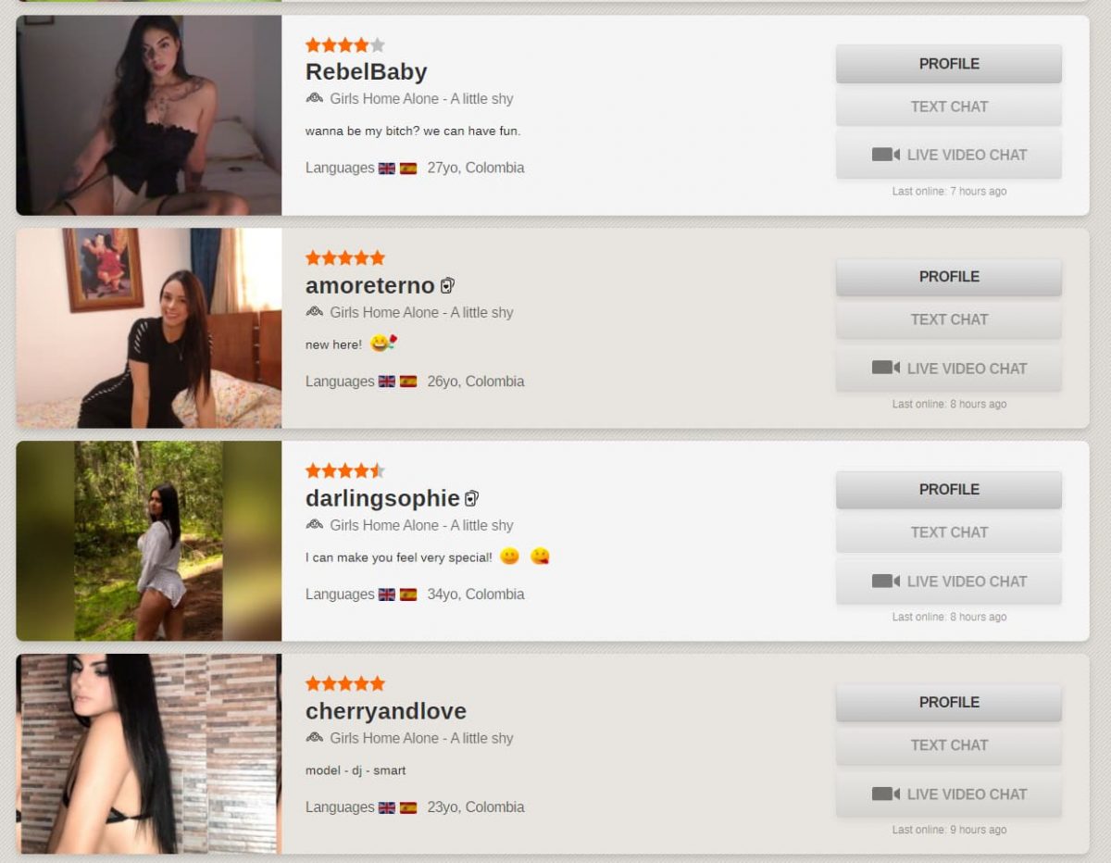Image resolution: width=1111 pixels, height=863 pixels.
Task: Click the card icon next to darlingsophie
Action: click(x=472, y=498)
